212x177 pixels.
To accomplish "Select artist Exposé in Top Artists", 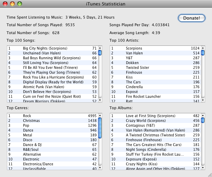I will (x=156, y=92).
